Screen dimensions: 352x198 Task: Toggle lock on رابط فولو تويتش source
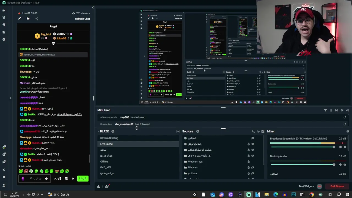[x=249, y=144]
